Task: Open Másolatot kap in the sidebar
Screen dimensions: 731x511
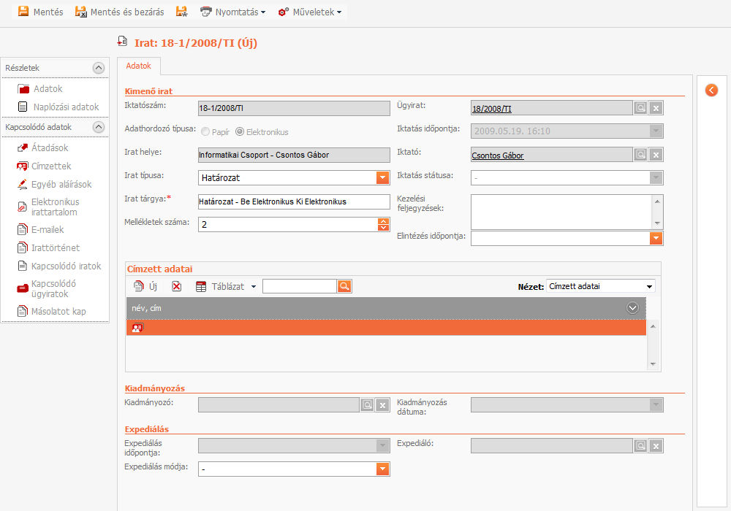Action: click(52, 312)
